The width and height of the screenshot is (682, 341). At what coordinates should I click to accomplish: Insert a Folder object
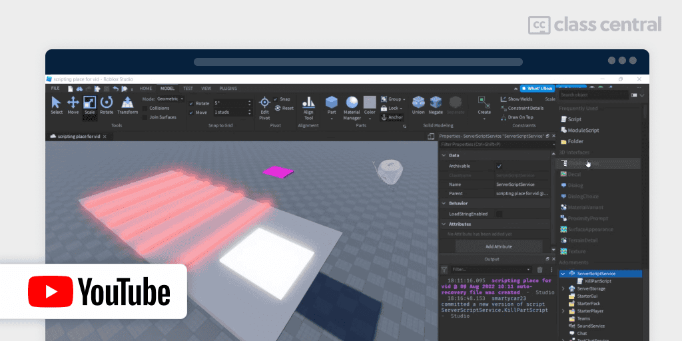click(572, 141)
